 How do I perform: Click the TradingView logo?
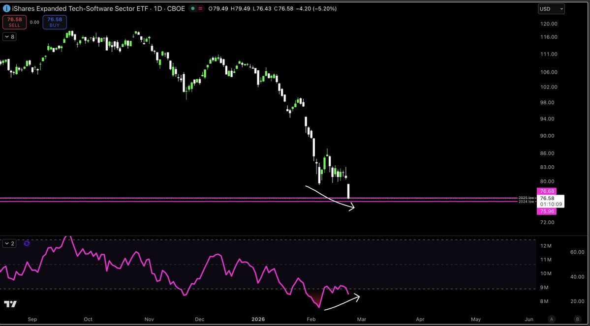pos(10,304)
